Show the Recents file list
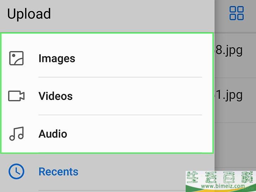 point(58,172)
